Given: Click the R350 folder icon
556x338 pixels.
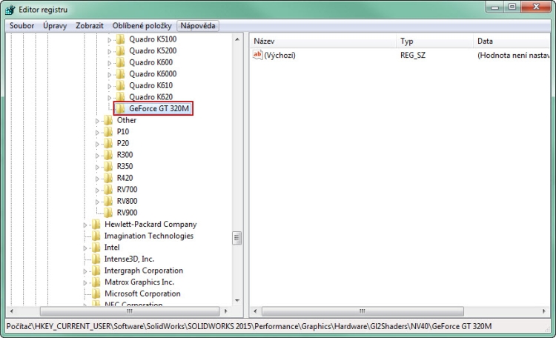Looking at the screenshot, I should pyautogui.click(x=108, y=166).
